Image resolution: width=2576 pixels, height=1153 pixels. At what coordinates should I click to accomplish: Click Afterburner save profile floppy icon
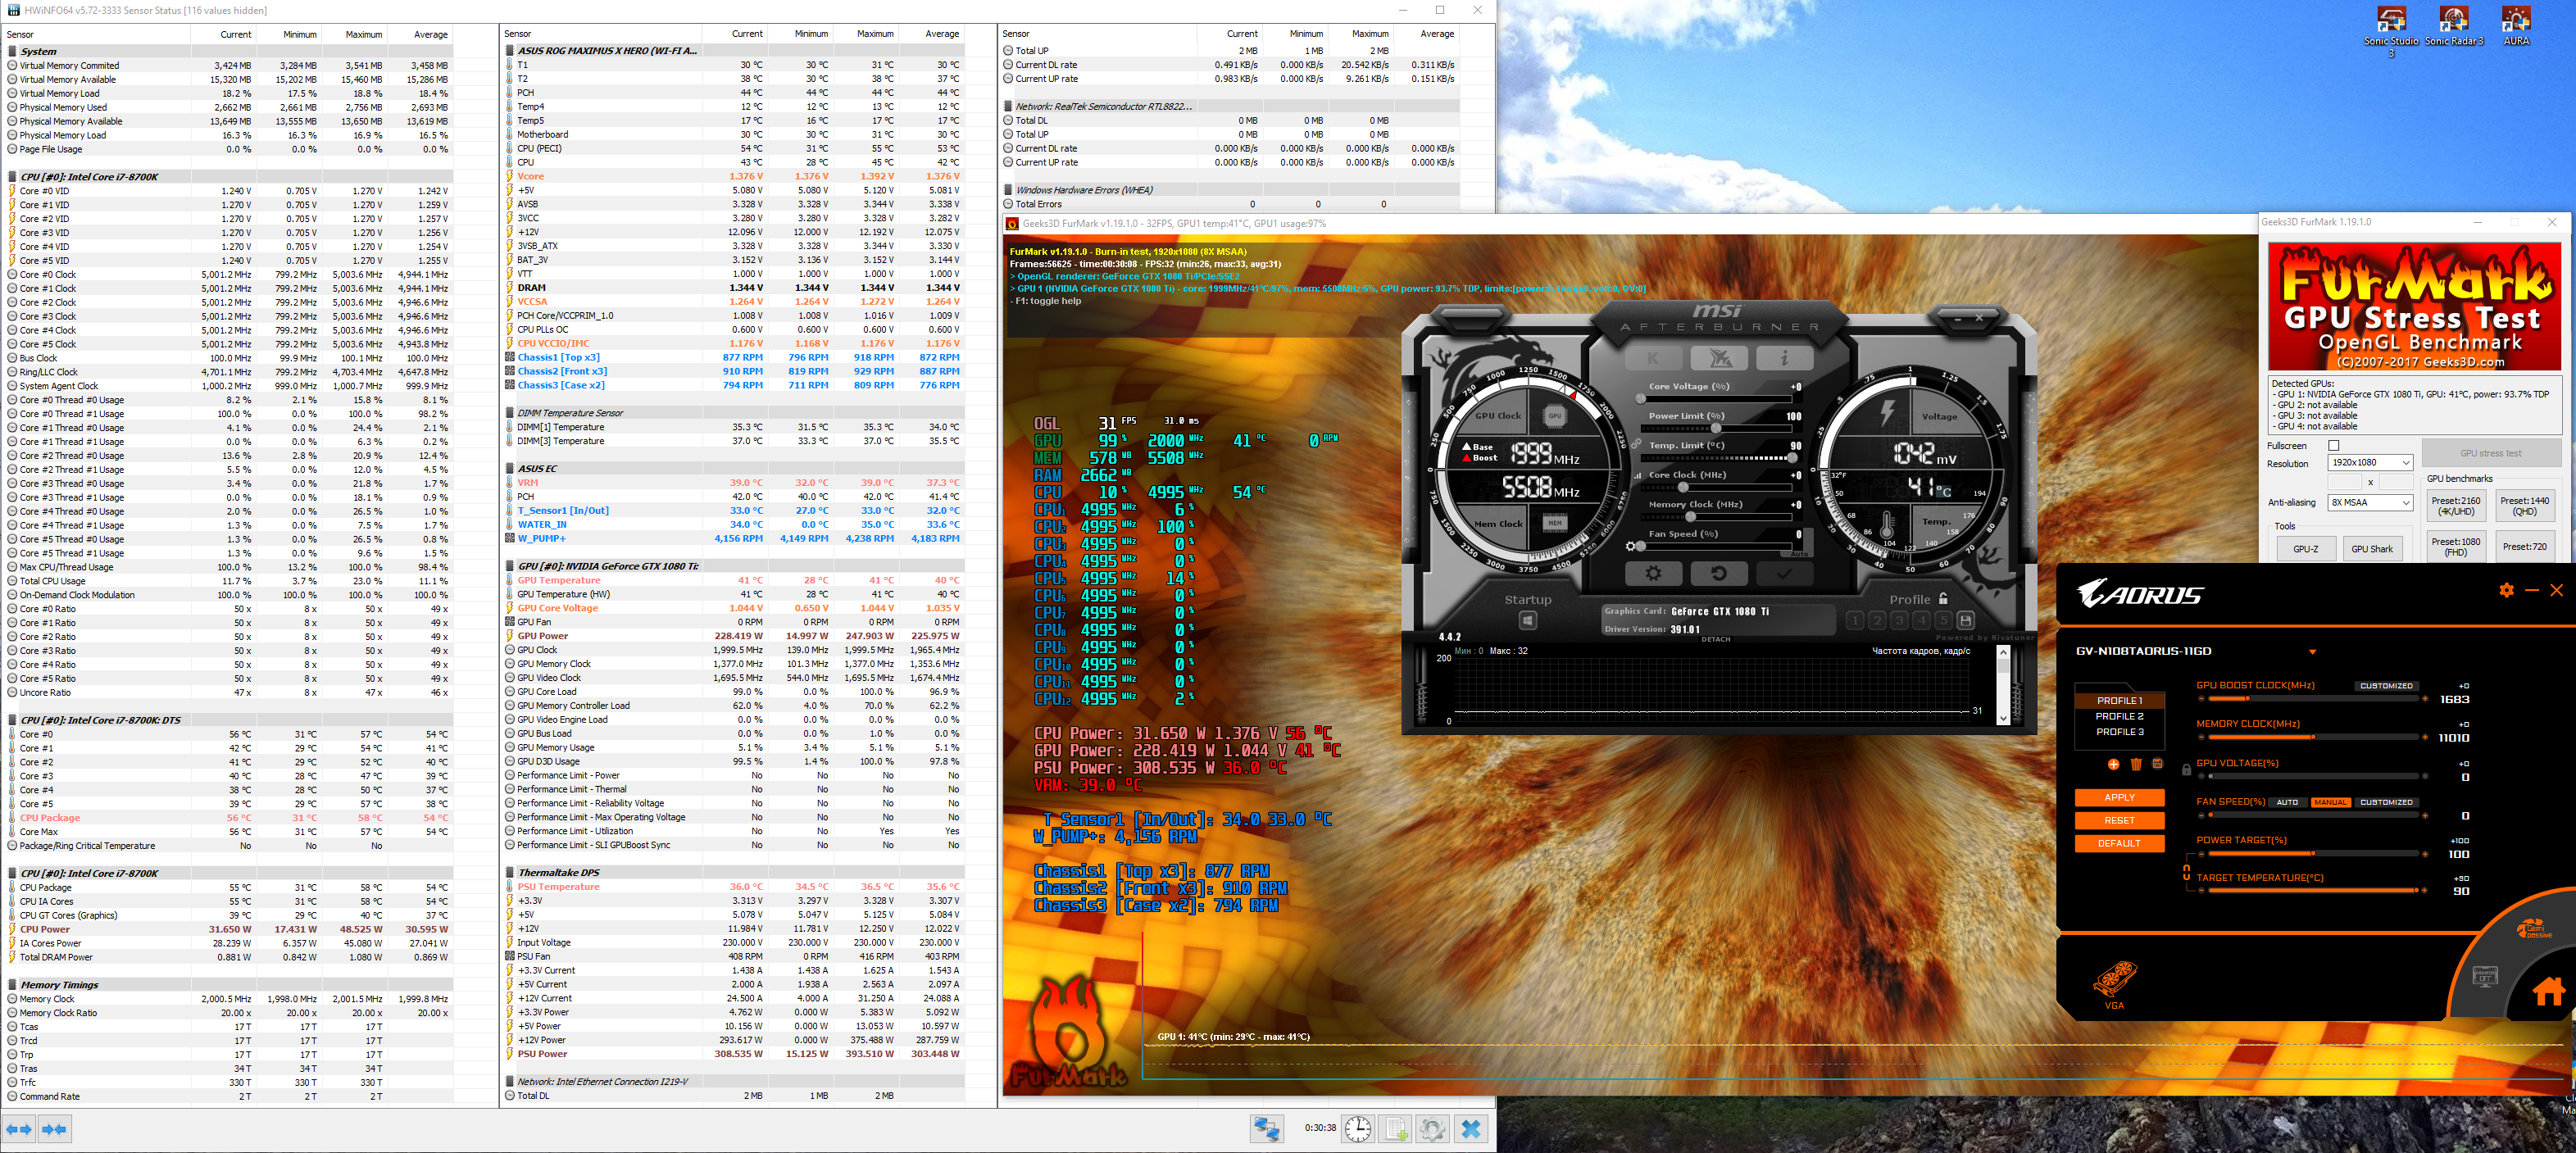(1965, 620)
